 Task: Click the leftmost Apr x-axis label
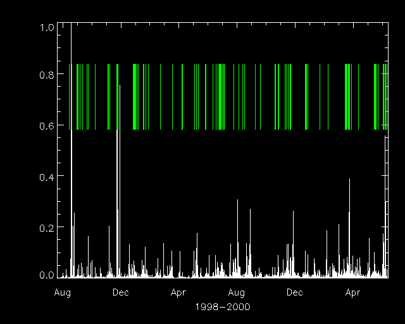point(178,292)
